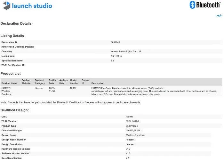Sort by Publish Date column header
This screenshot has width=224, height=160.
53,82
